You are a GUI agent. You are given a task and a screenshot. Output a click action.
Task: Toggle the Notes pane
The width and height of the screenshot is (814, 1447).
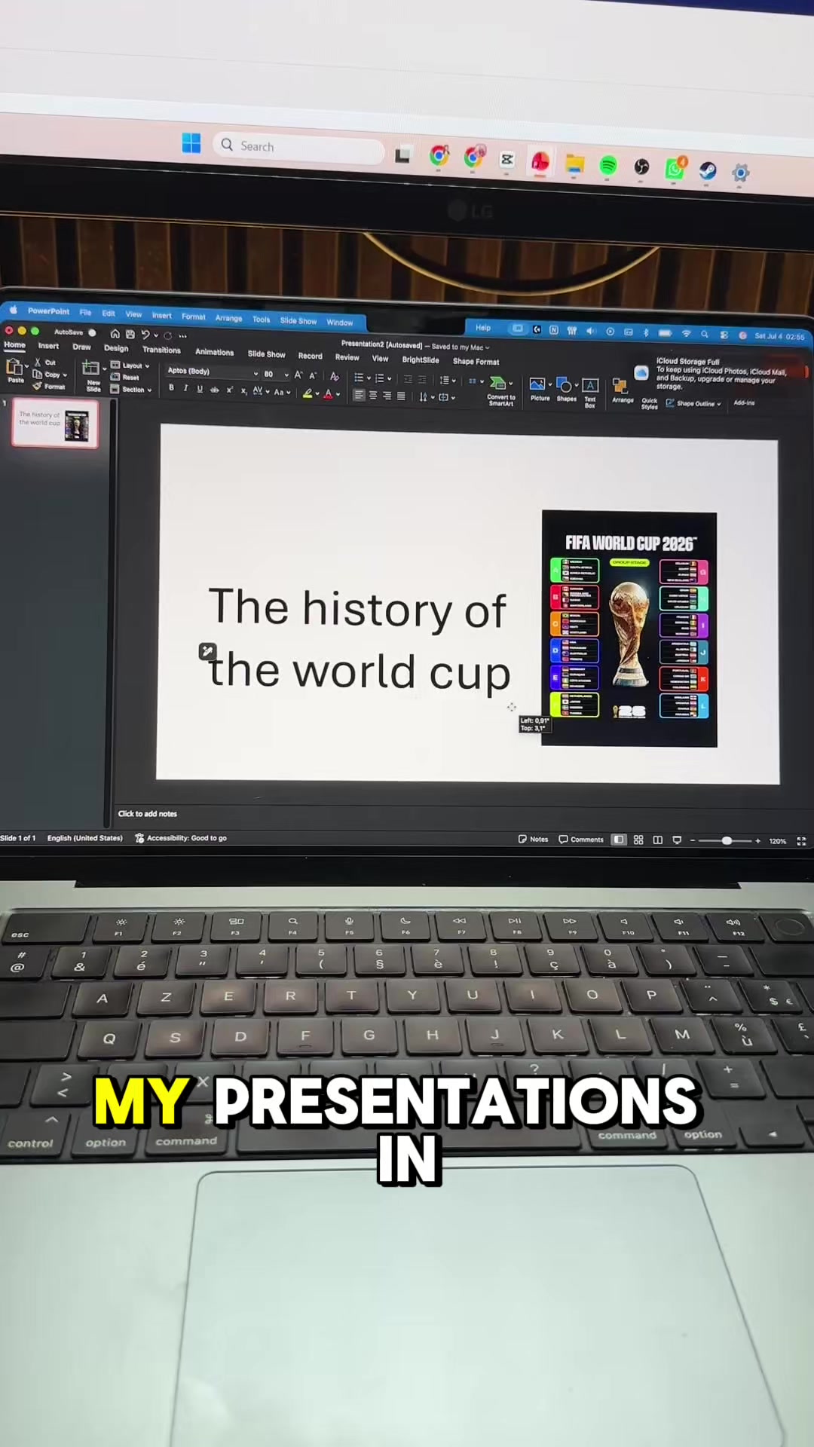pos(533,839)
